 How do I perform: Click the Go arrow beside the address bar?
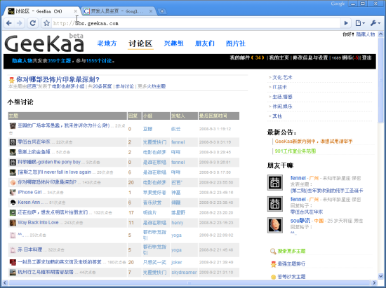pyautogui.click(x=346, y=23)
